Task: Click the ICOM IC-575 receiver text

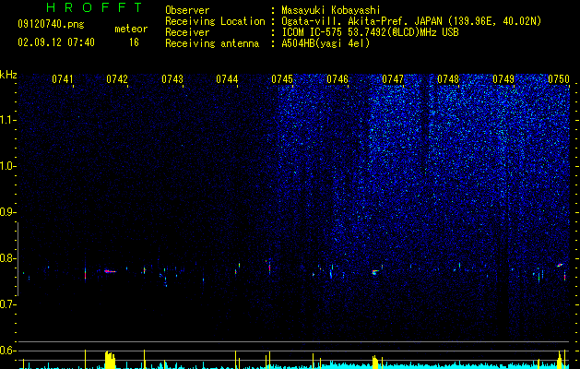Action: pos(370,32)
